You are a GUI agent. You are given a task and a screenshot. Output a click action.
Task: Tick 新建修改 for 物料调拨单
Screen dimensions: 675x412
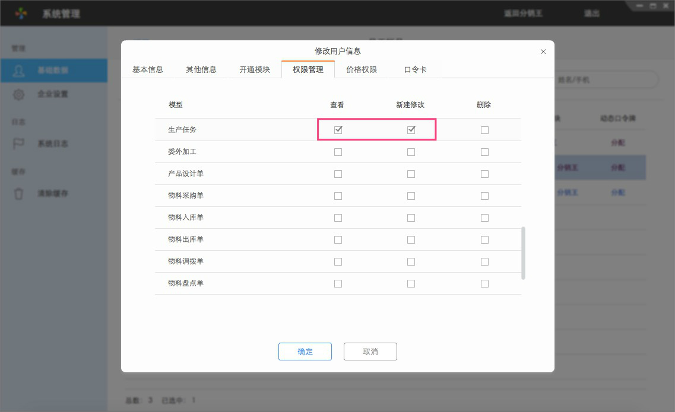coord(411,261)
